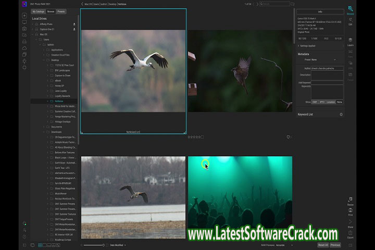Switch to grid view mode
Screen dimensions: 375x250
tap(40, 245)
